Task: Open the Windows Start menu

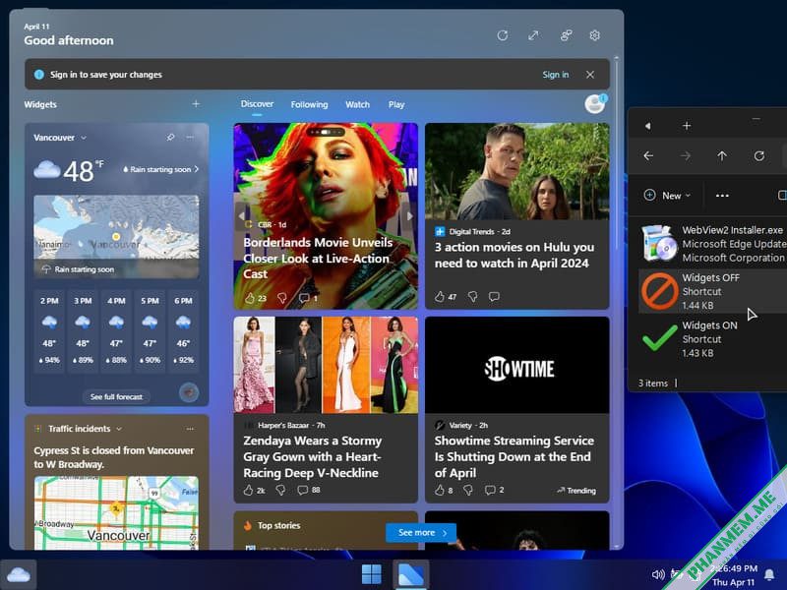Action: click(x=372, y=574)
